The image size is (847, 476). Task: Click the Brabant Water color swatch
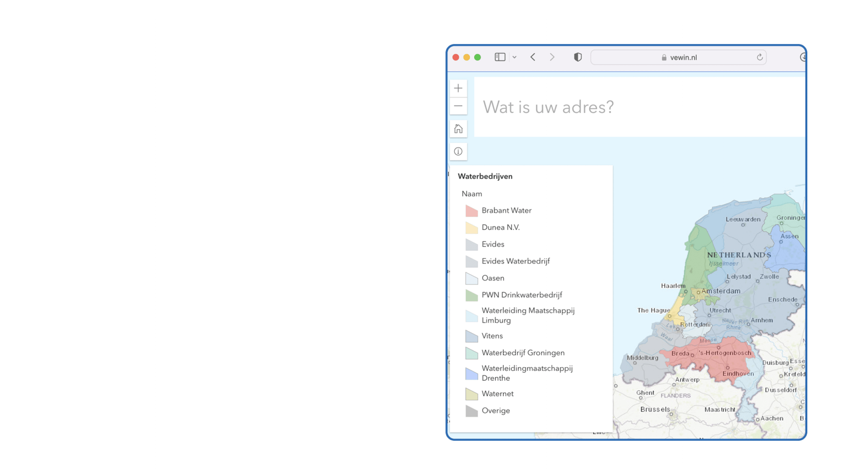tap(472, 211)
